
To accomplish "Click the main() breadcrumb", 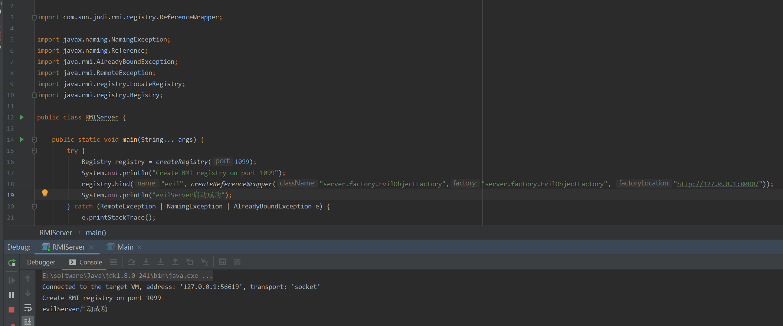I will 96,233.
